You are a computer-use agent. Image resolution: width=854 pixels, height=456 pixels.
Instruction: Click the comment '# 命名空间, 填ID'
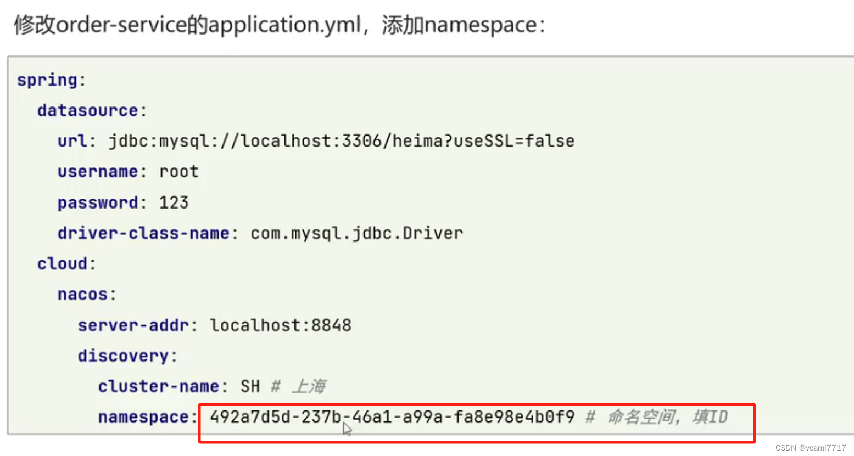[x=657, y=417]
